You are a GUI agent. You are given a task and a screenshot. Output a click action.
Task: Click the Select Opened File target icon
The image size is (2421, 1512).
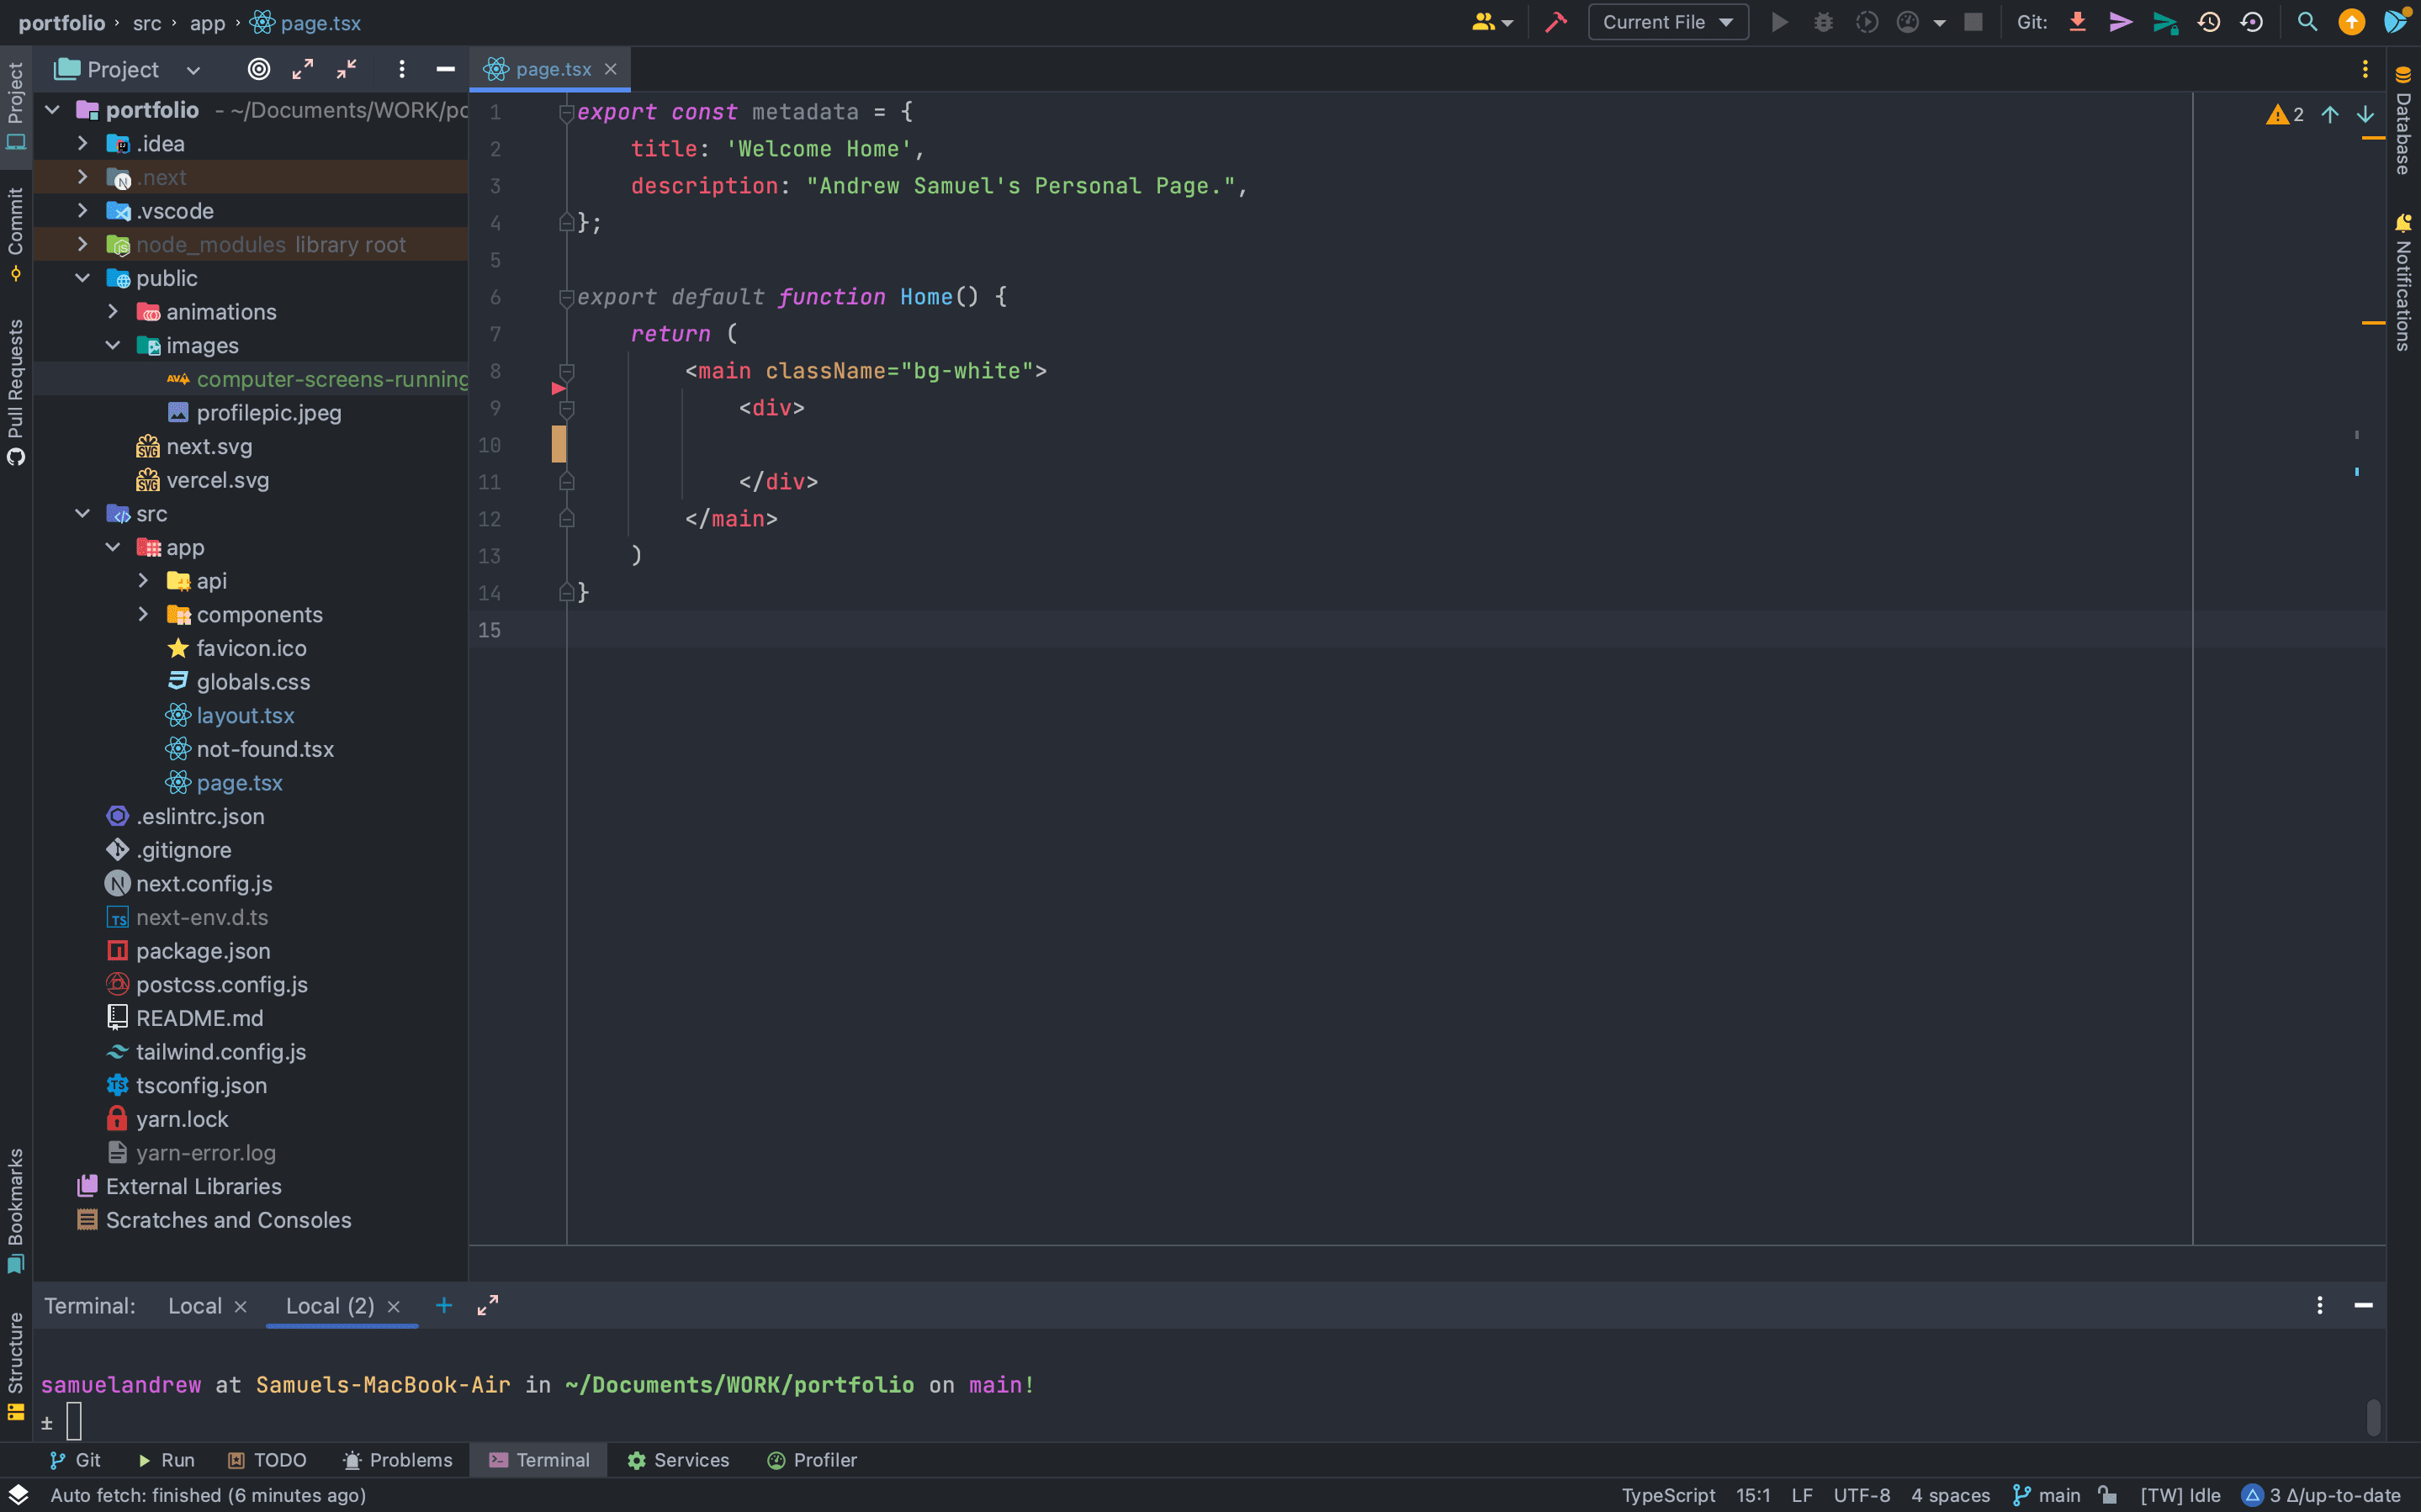(259, 69)
